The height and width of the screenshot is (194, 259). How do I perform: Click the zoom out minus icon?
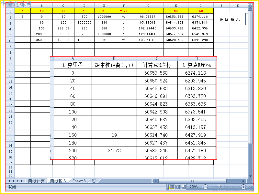(205, 187)
